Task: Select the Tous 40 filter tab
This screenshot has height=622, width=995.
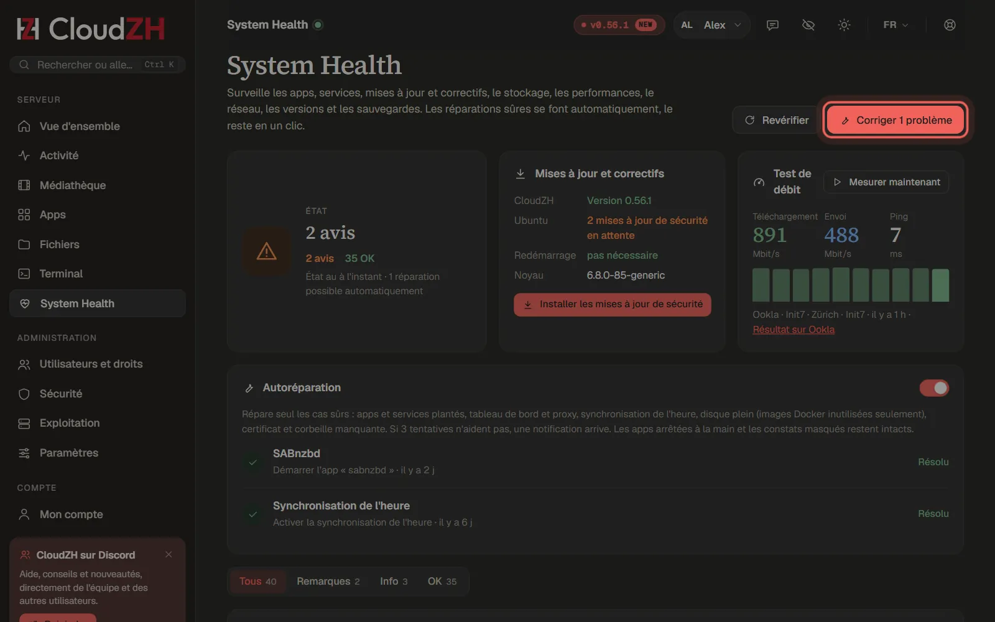Action: (x=257, y=582)
